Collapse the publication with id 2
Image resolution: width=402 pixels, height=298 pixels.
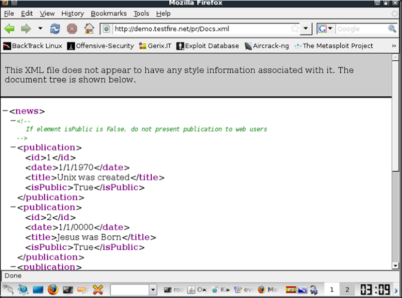pos(14,207)
